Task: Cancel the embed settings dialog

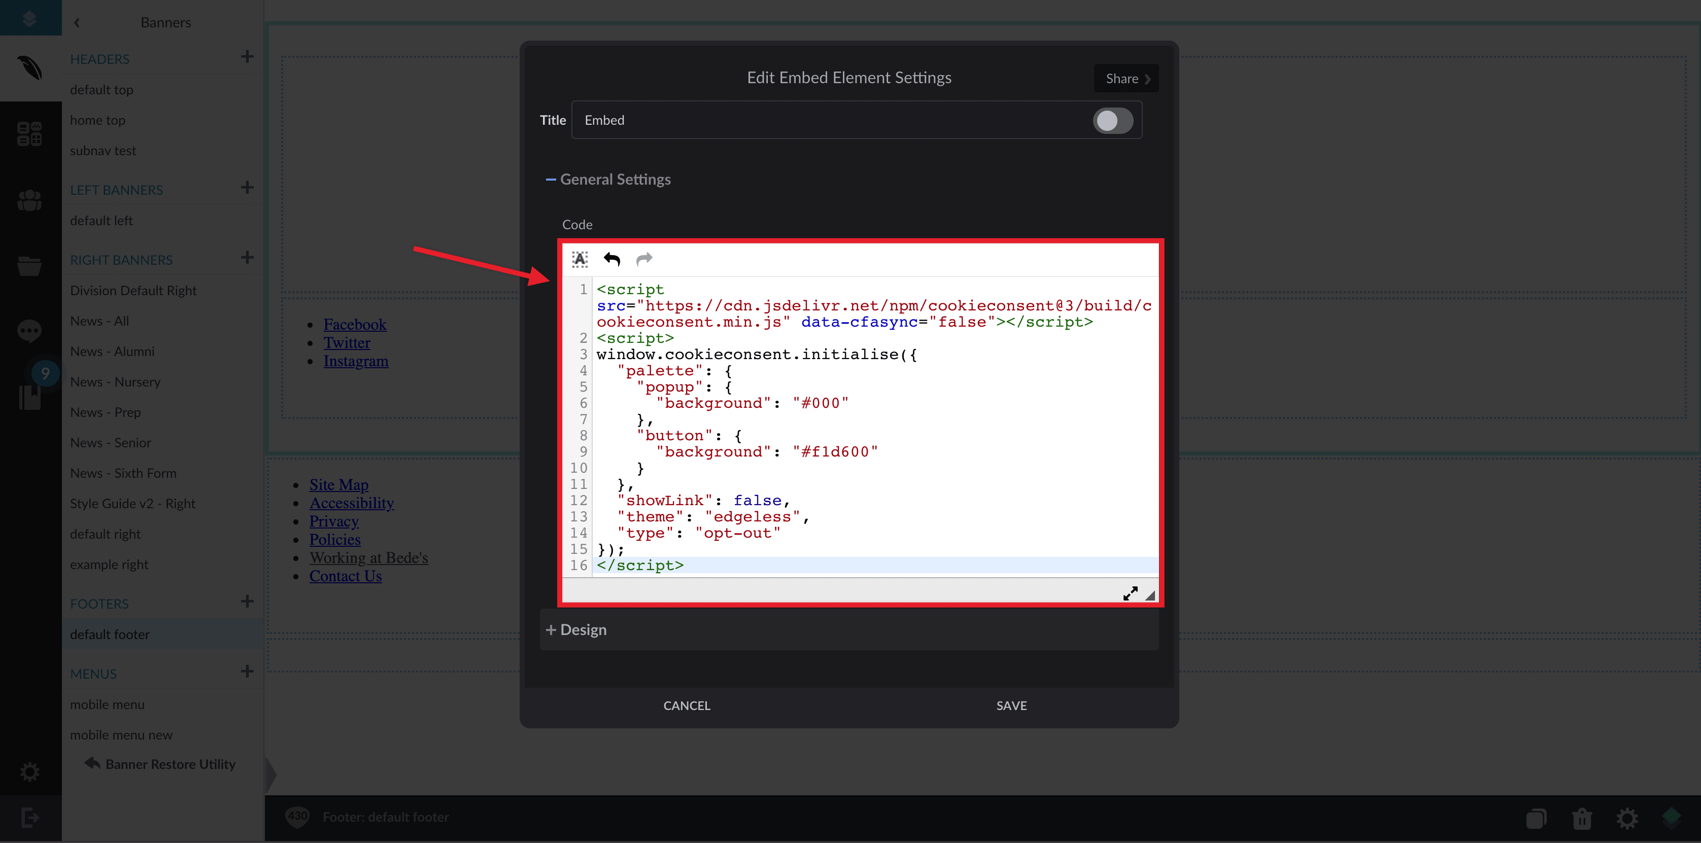Action: point(687,706)
